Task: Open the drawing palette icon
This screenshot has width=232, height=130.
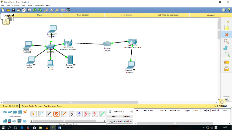Action: pyautogui.click(x=63, y=10)
